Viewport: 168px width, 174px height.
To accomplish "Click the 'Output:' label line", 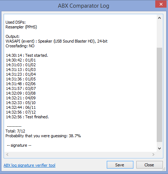I will [x=12, y=36].
